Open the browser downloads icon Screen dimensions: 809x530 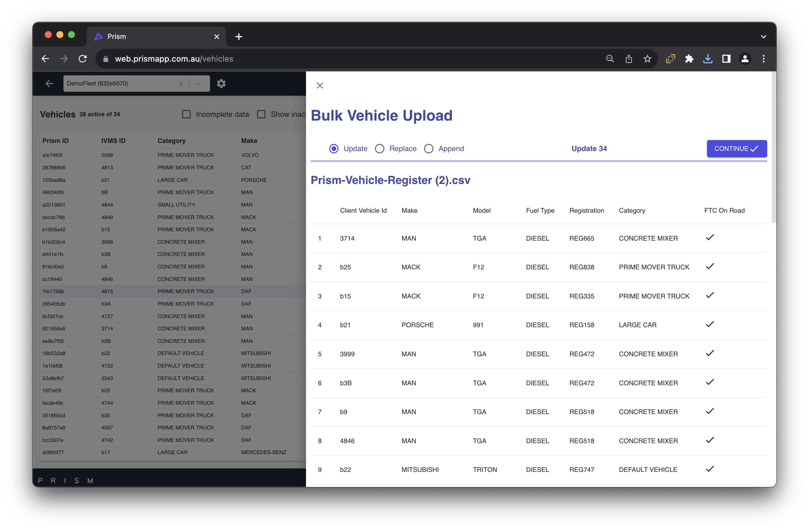coord(708,59)
